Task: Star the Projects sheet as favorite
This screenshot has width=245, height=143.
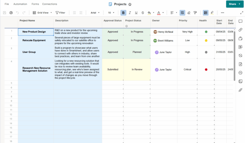Action: tap(130, 5)
